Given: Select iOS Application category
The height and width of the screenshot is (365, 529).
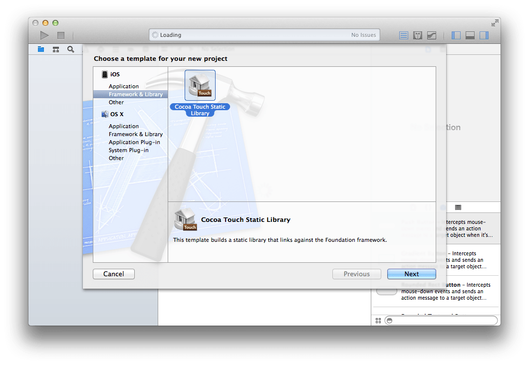Looking at the screenshot, I should pyautogui.click(x=123, y=86).
